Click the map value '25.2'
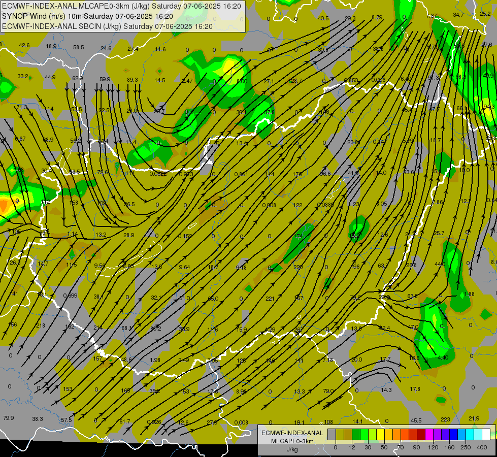Viewport: 497px width, 457px height. coord(485,14)
